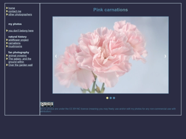Jump to the second slideshow dot
The width and height of the screenshot is (186, 139).
click(x=111, y=98)
